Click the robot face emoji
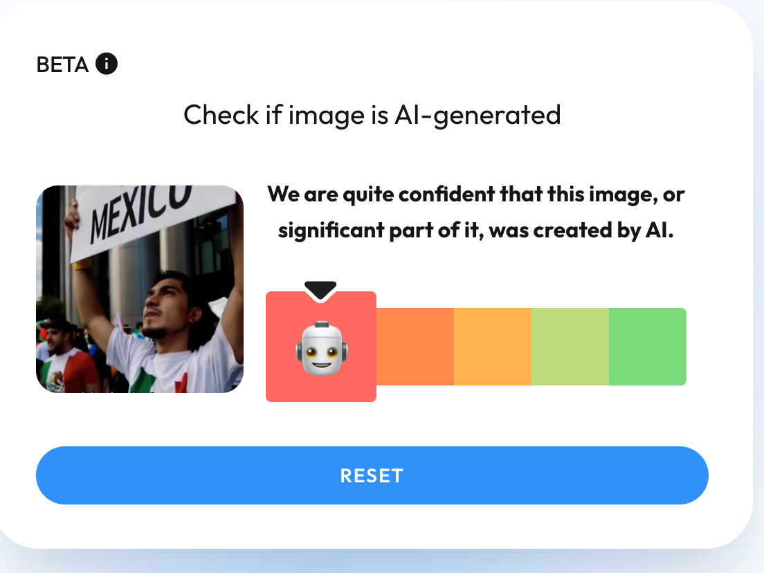The image size is (764, 573). point(321,348)
